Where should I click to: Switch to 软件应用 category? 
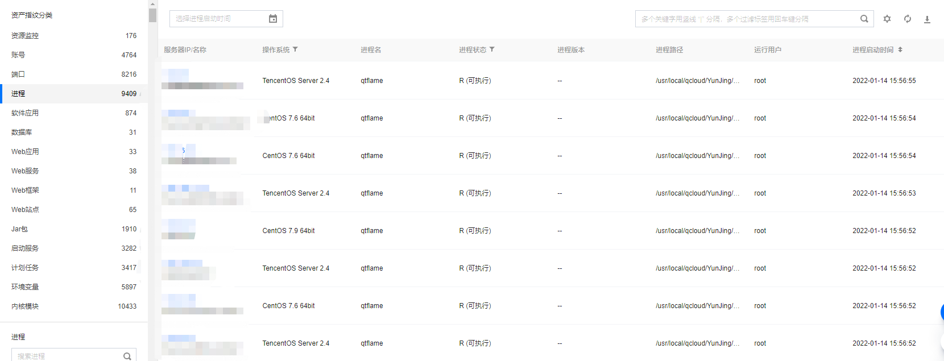pyautogui.click(x=25, y=113)
